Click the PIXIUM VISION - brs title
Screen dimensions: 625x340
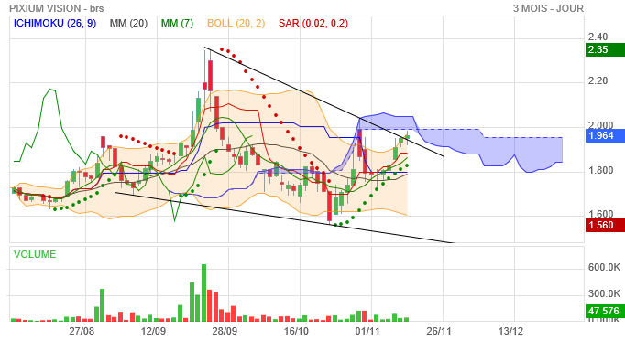(56, 8)
